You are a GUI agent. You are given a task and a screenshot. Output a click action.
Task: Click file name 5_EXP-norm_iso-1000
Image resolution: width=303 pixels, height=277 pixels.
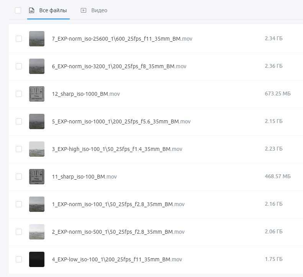(121, 121)
